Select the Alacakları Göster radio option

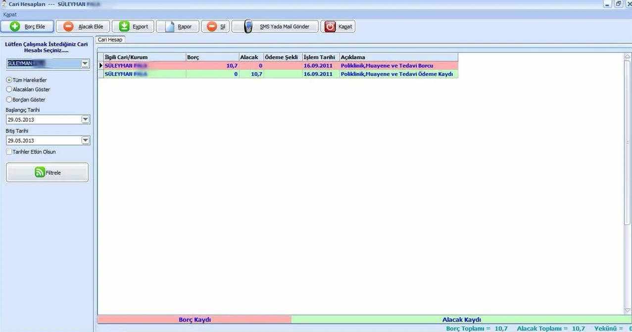9,90
